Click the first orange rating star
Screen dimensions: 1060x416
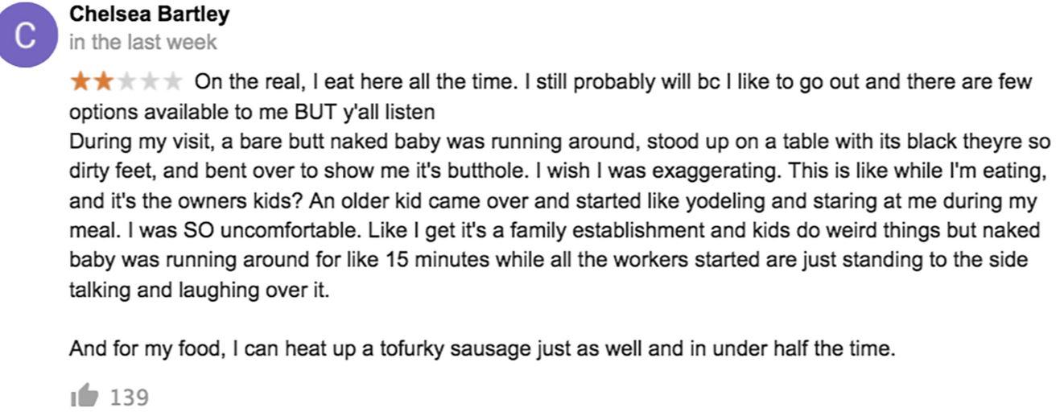tap(80, 81)
